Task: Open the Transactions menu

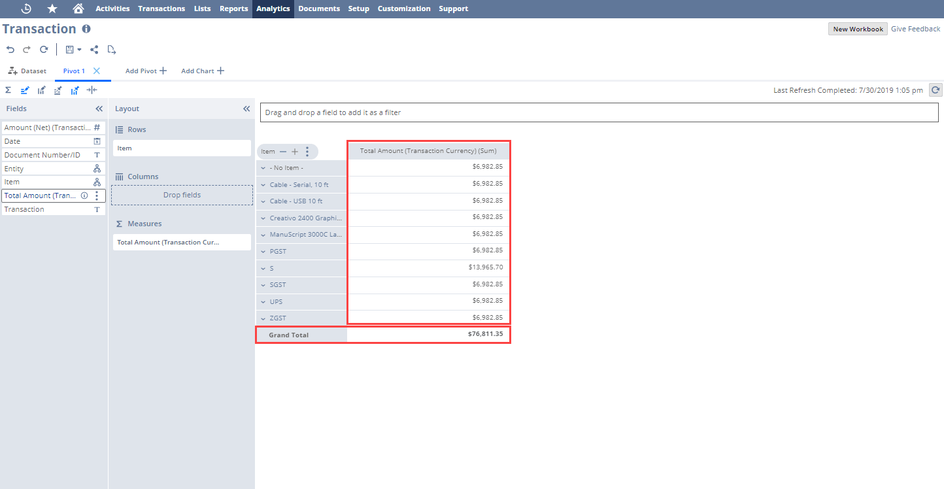Action: (x=161, y=8)
